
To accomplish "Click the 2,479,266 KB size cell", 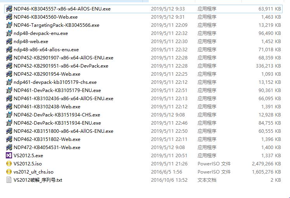I will pyautogui.click(x=266, y=163).
